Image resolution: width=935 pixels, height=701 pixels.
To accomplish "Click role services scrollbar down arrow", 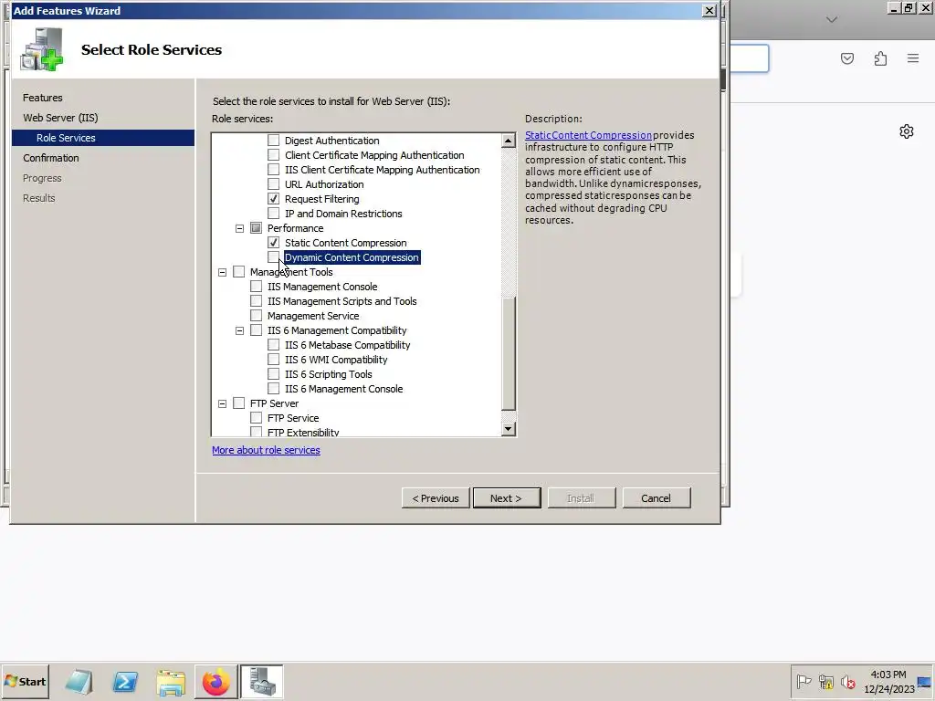I will coord(508,429).
